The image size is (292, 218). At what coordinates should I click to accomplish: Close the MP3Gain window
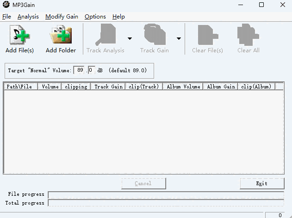[x=283, y=5]
